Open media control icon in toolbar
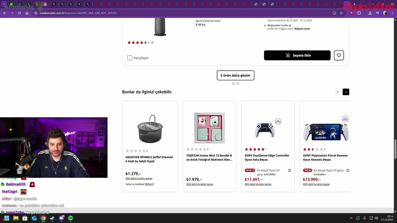This screenshot has height=223, width=397. (377, 13)
